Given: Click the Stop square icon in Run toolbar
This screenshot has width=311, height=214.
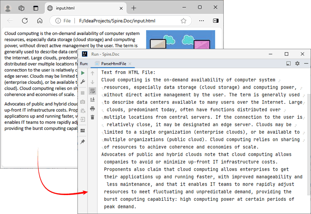Looking at the screenshot, I should [83, 93].
